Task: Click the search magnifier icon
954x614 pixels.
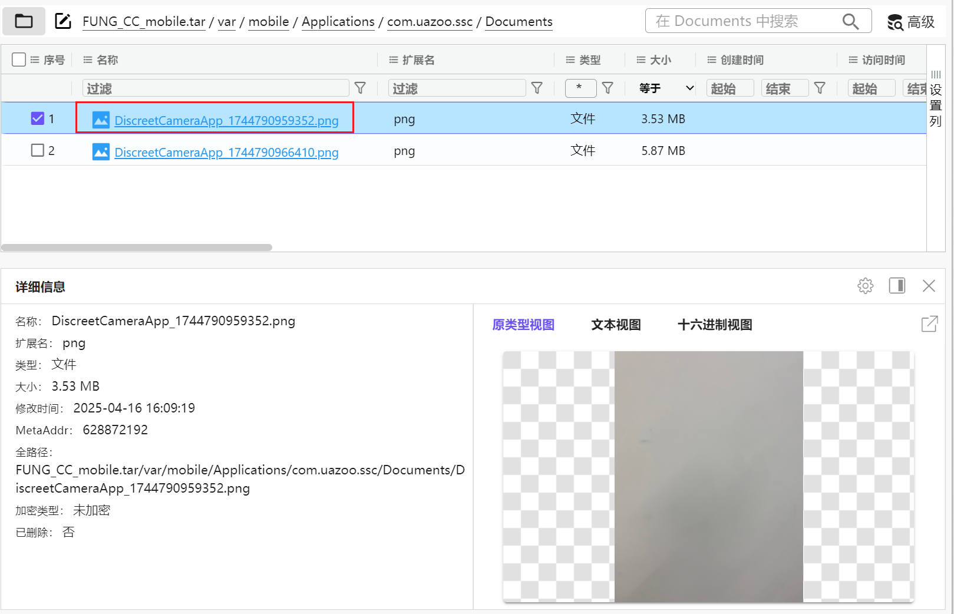Action: pos(850,22)
